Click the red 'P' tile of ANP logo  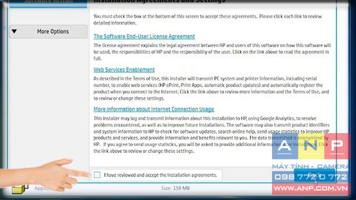pos(337,146)
